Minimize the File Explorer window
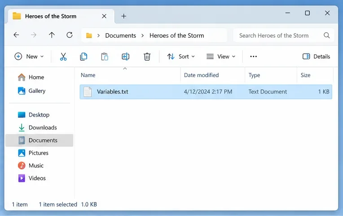The width and height of the screenshot is (343, 216). 288,13
